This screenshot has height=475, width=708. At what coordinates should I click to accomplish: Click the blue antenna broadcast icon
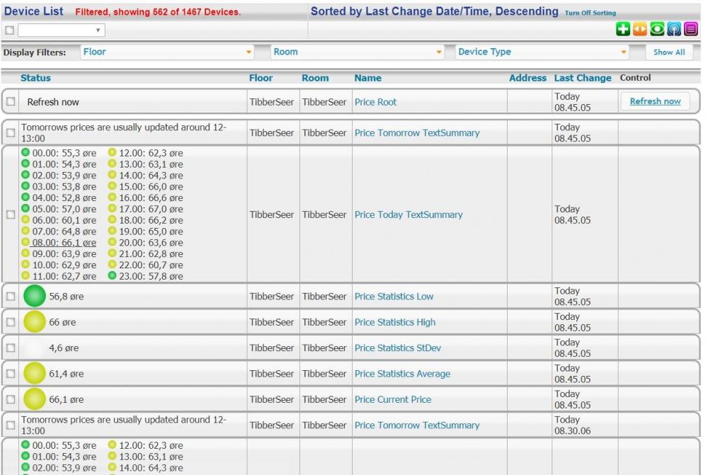tap(673, 30)
